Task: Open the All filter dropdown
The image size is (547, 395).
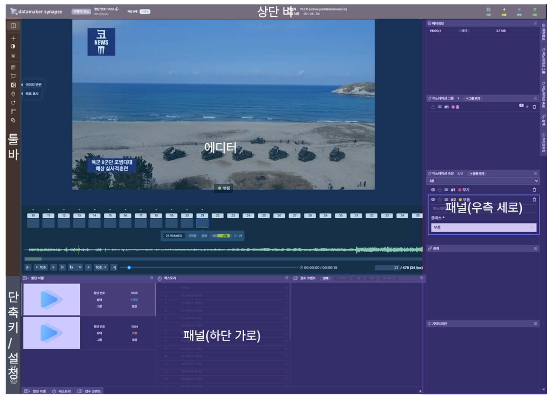Action: (483, 181)
